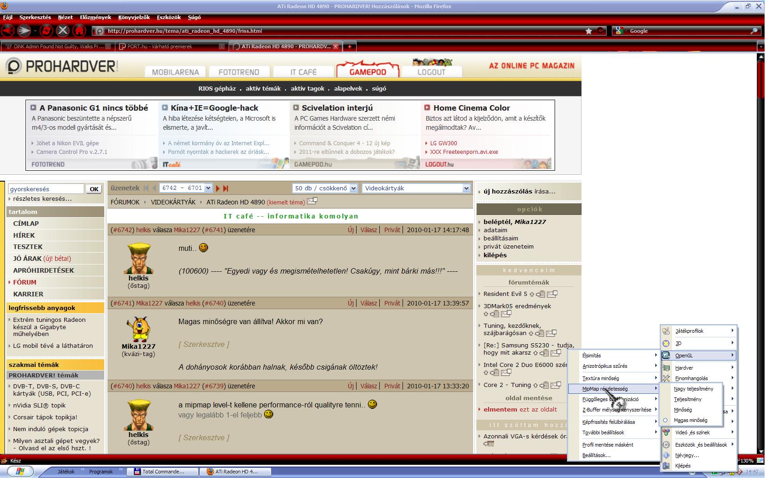Viewport: 765px width, 478px height.
Task: Switch to the OiNK Admin Found Not Guilty tab
Action: [x=57, y=46]
